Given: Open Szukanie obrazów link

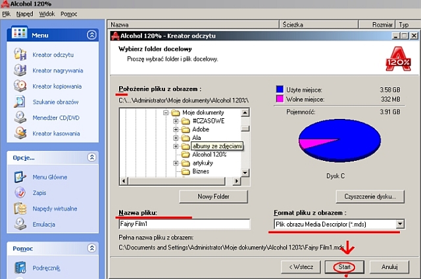Looking at the screenshot, I should 55,102.
